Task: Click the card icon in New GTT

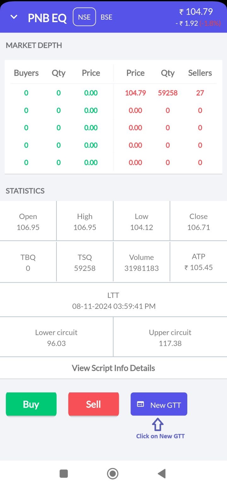Action: point(140,404)
